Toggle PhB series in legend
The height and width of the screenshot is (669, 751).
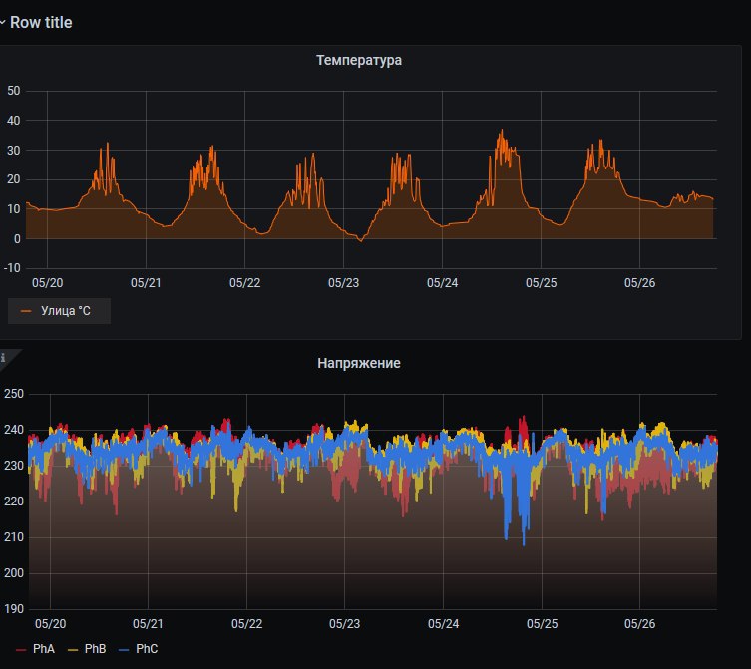pyautogui.click(x=95, y=649)
